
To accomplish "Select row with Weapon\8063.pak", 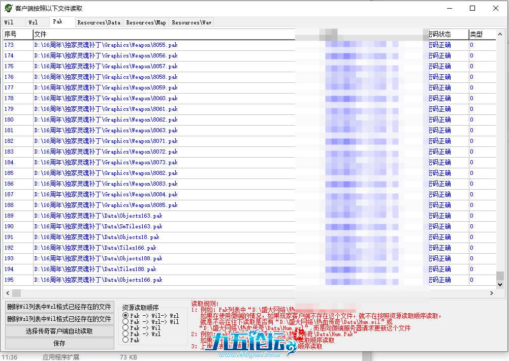I will (x=249, y=130).
